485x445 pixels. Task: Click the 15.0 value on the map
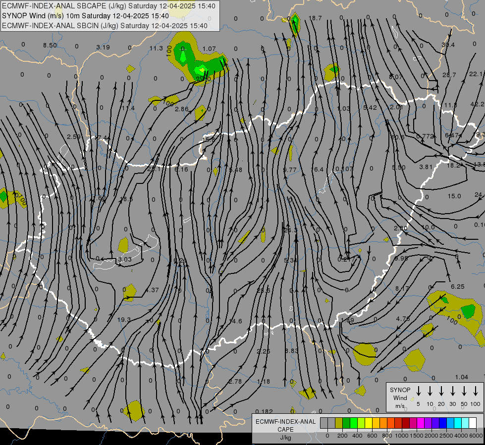point(454,196)
